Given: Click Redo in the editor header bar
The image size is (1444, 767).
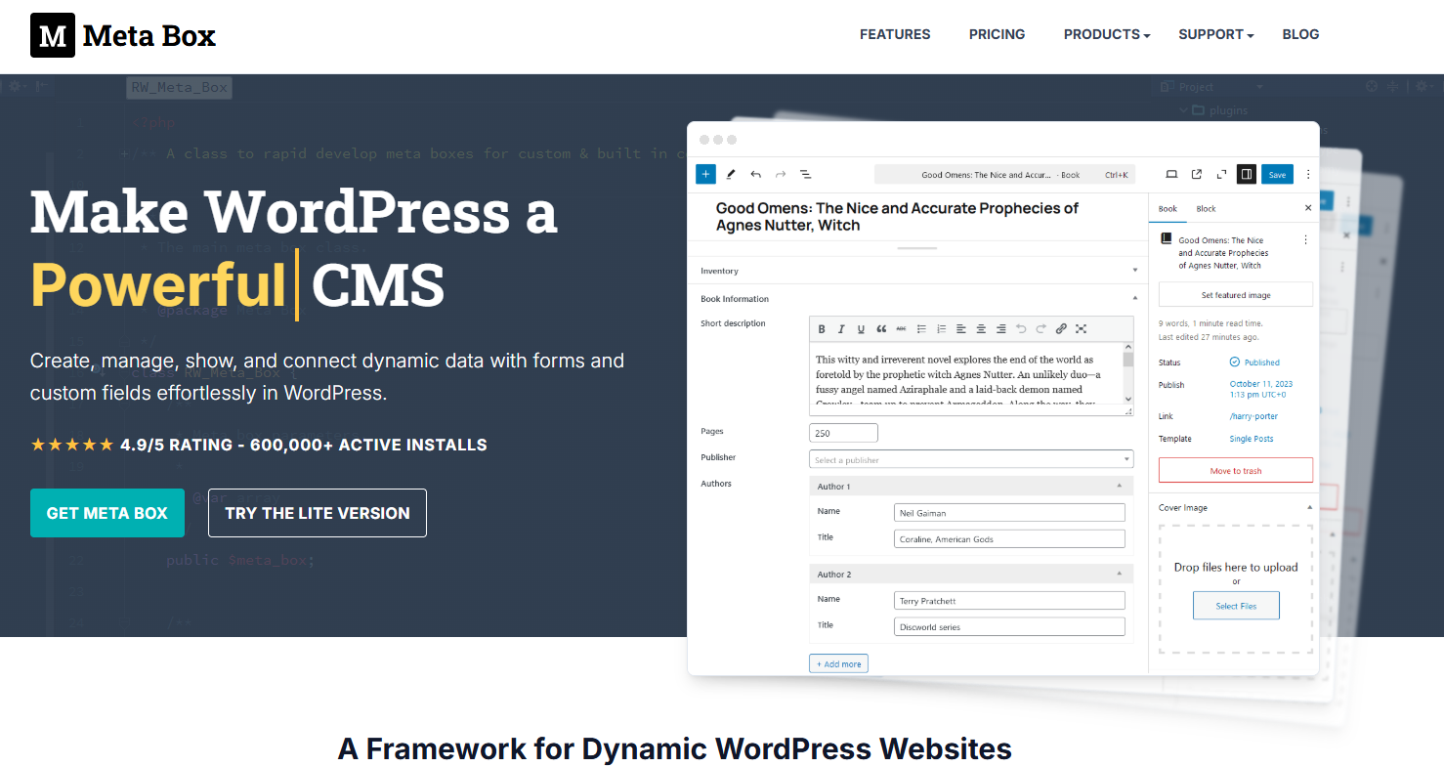Looking at the screenshot, I should pyautogui.click(x=781, y=174).
